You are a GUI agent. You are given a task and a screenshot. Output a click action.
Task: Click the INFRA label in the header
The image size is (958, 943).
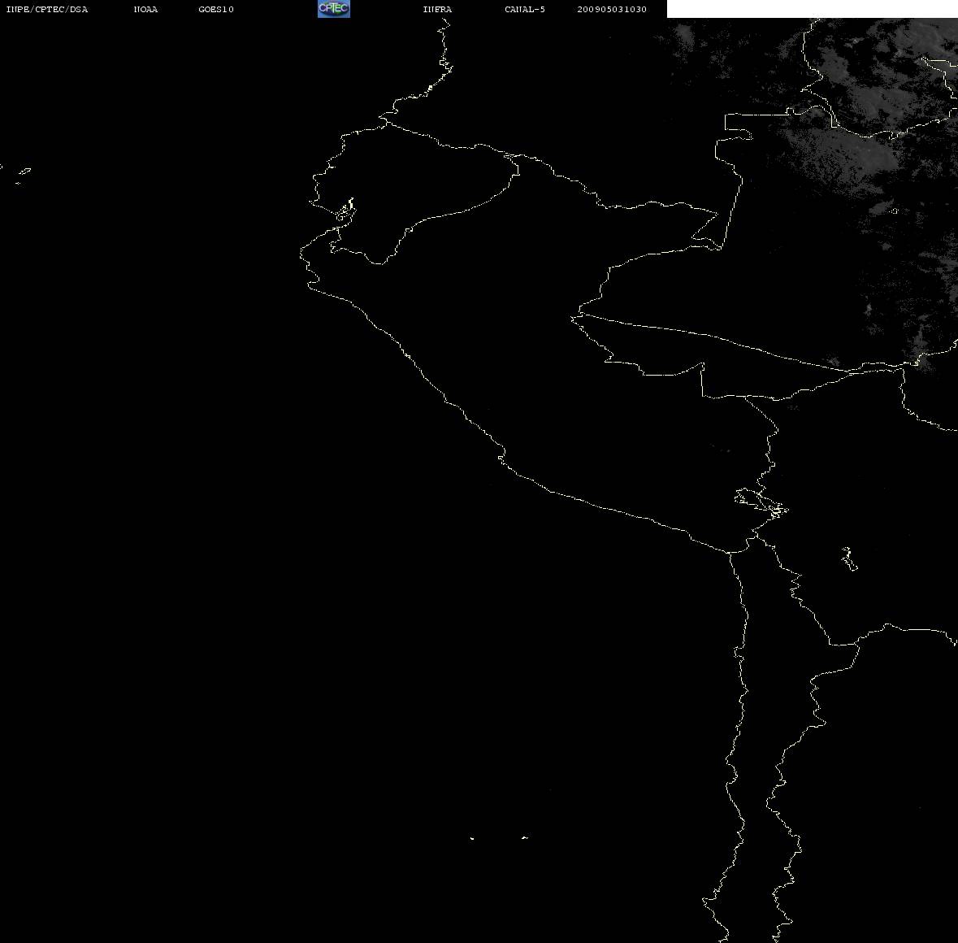click(437, 9)
